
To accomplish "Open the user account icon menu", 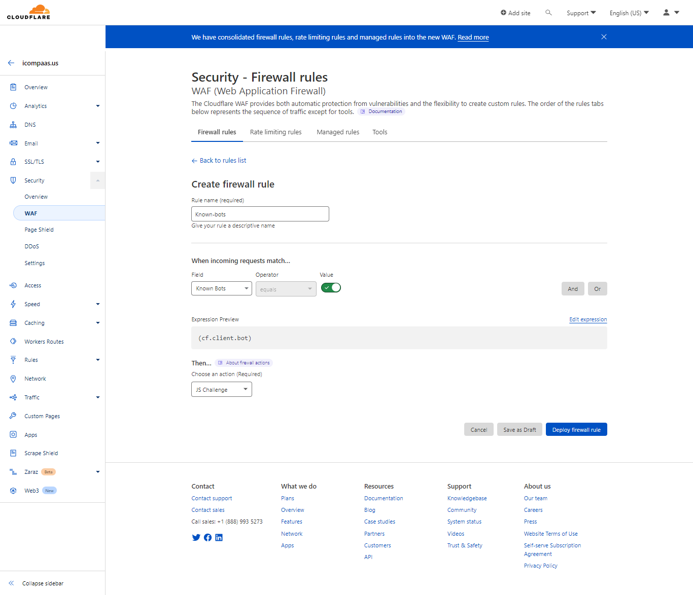I will point(671,13).
